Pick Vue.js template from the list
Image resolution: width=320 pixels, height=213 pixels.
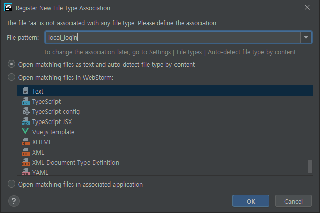[x=165, y=132]
